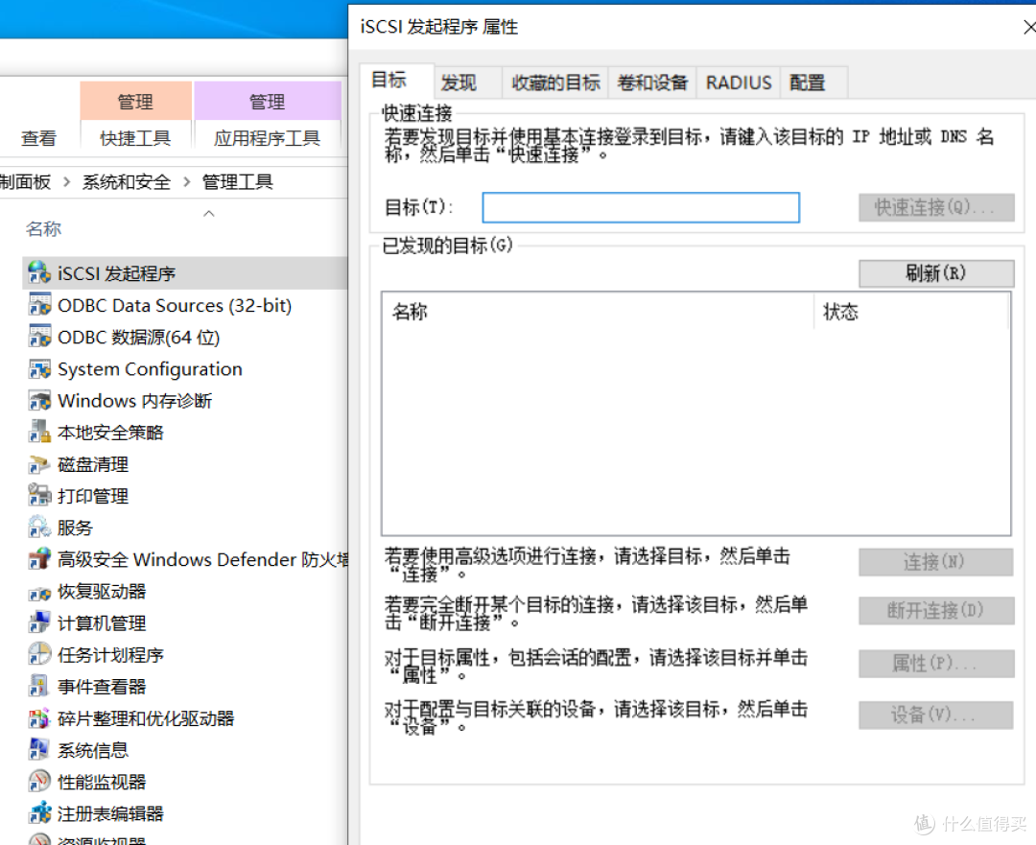
Task: Click the System Configuration icon
Action: point(39,368)
